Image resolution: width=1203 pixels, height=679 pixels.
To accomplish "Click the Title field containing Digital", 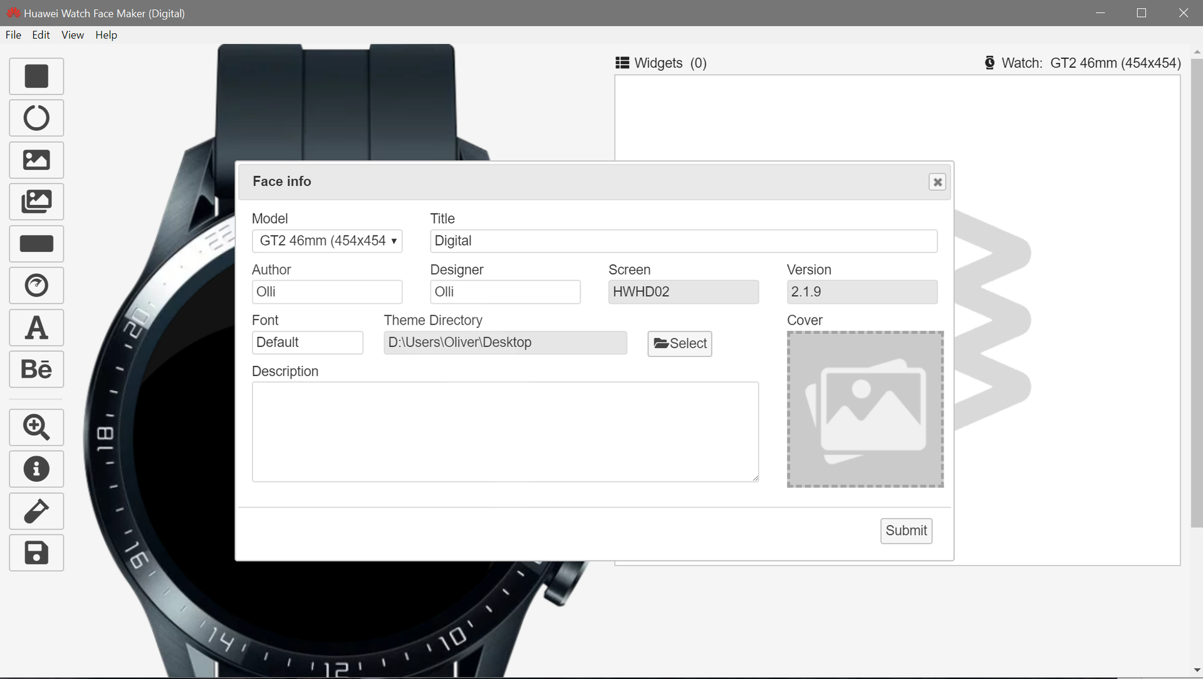I will (x=684, y=241).
